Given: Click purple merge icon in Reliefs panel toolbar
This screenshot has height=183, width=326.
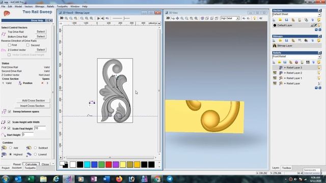Looking at the screenshot, I should 296,62.
